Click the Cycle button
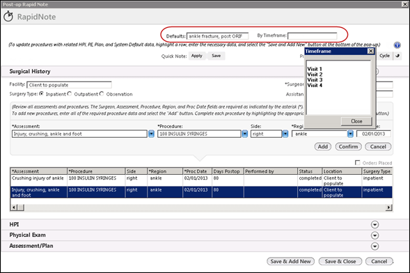 tap(384, 56)
